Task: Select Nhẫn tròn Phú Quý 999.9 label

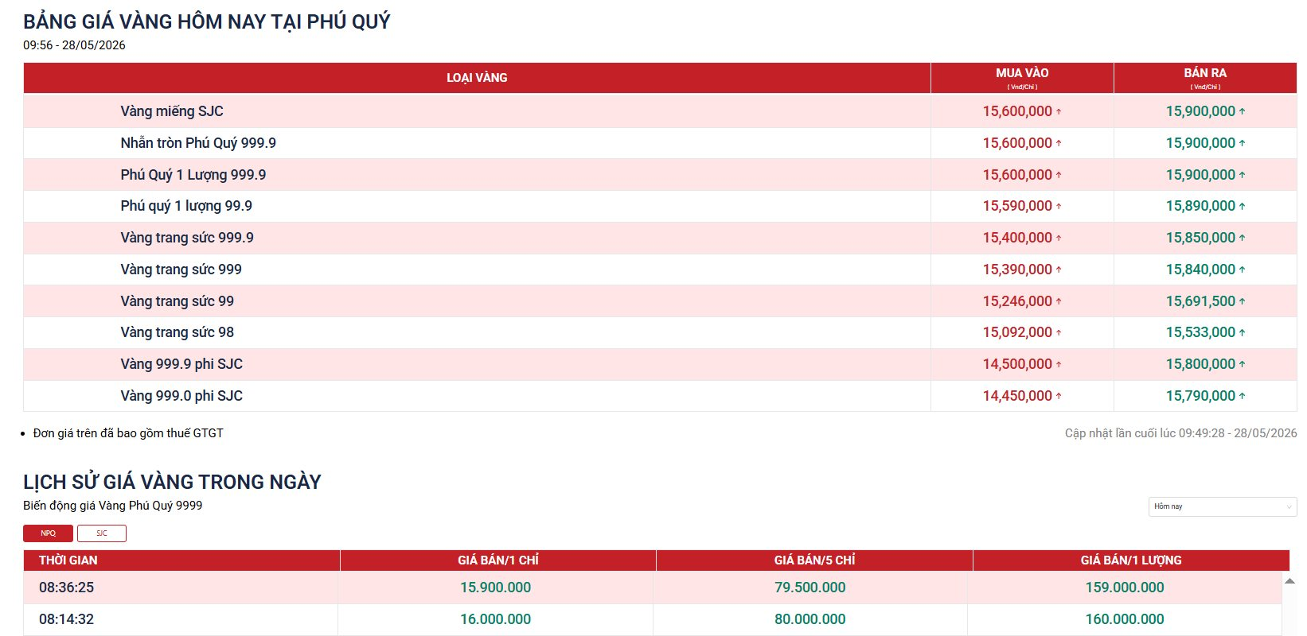Action: [198, 143]
